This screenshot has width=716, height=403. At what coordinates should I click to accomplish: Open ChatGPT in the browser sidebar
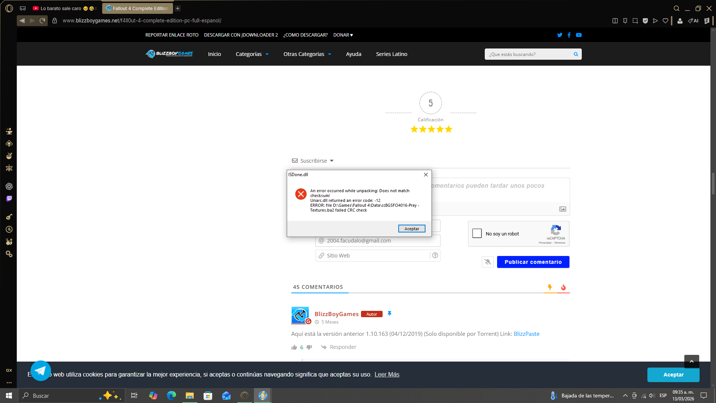coord(9,186)
